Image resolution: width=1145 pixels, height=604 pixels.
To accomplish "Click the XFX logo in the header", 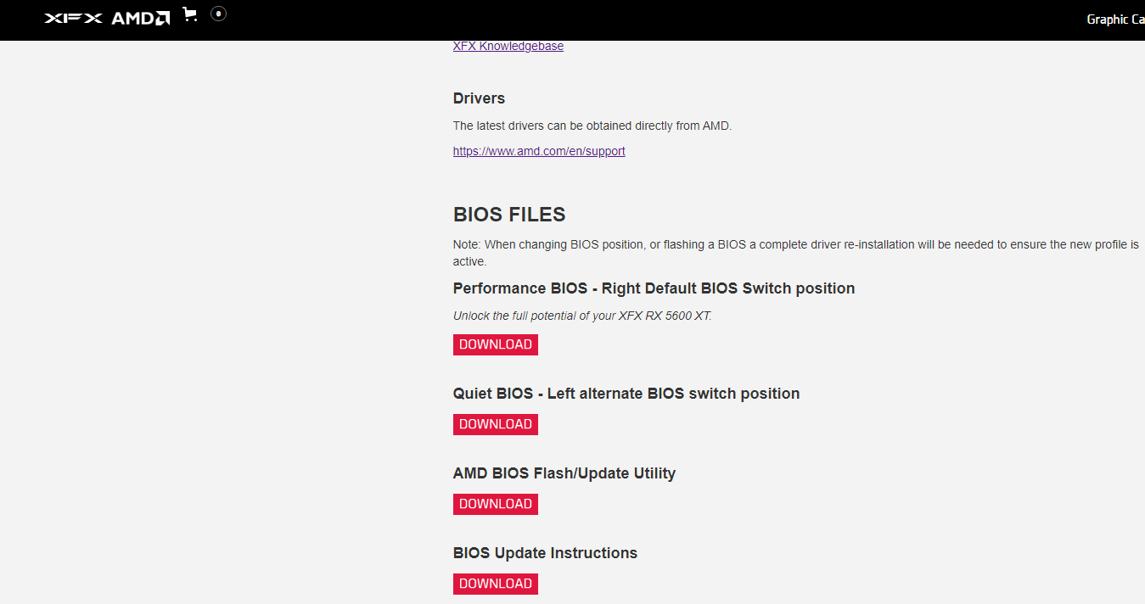I will coord(73,19).
